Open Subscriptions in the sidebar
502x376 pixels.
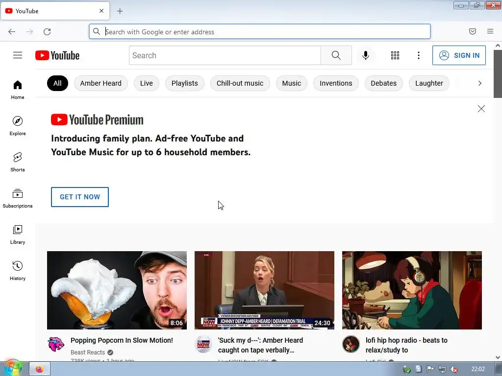pyautogui.click(x=18, y=199)
